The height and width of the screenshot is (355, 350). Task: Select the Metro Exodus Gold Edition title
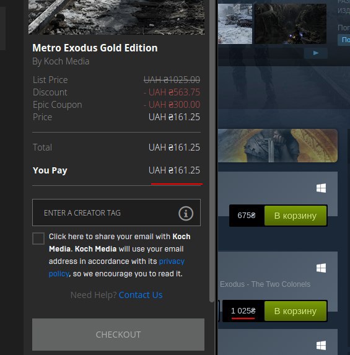[x=95, y=48]
